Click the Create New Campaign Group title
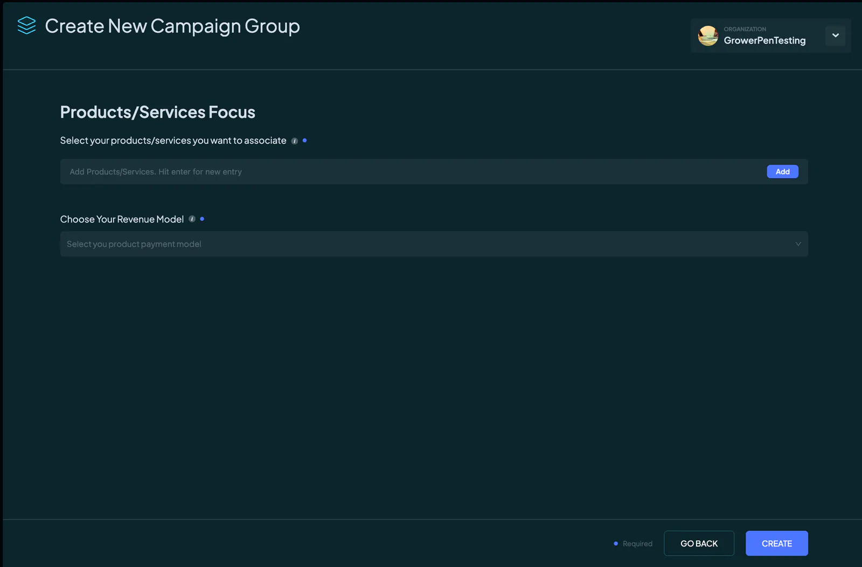This screenshot has width=862, height=567. (x=172, y=26)
